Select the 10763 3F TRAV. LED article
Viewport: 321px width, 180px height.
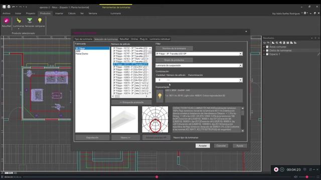point(130,59)
